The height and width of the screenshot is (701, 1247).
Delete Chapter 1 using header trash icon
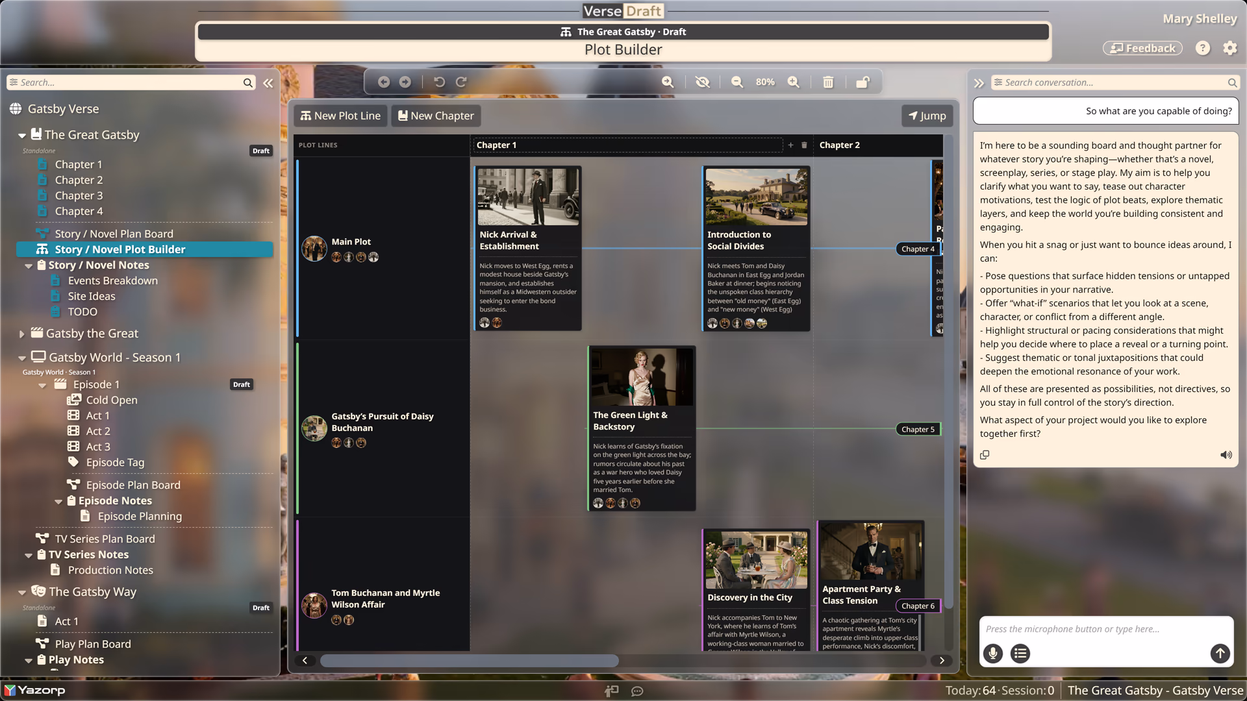click(804, 145)
